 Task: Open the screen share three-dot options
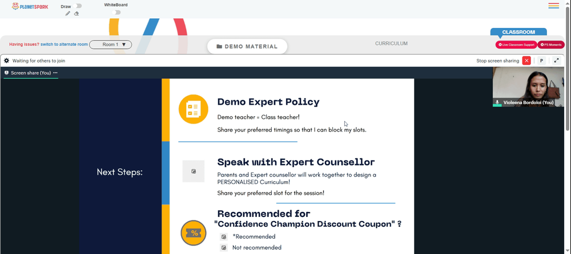[55, 73]
